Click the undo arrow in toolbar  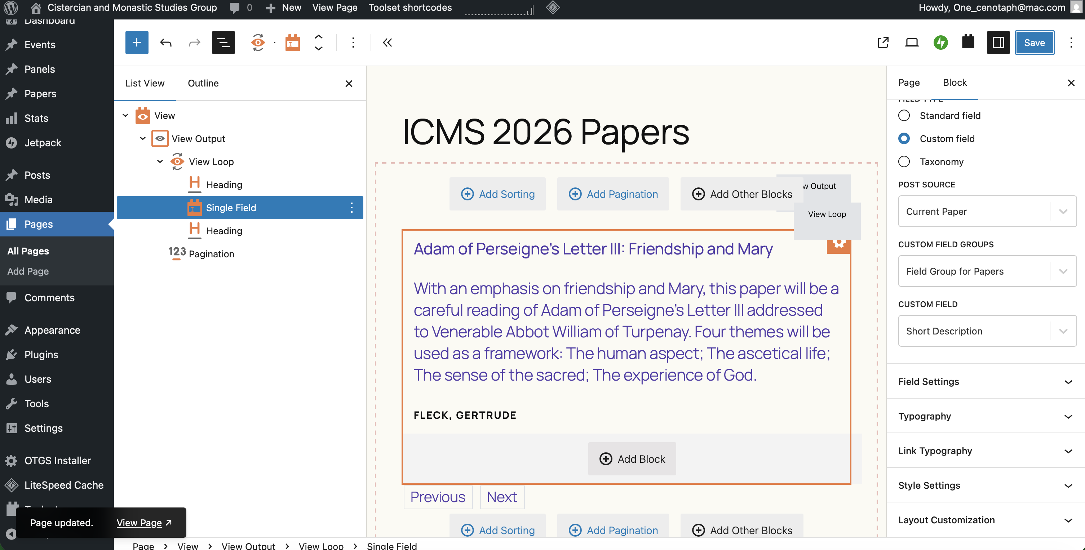tap(165, 43)
